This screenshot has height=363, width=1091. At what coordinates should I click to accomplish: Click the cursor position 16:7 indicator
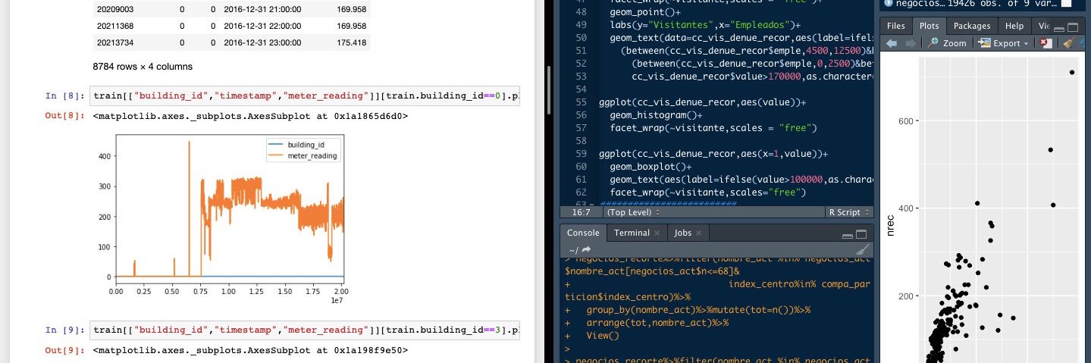(x=582, y=212)
